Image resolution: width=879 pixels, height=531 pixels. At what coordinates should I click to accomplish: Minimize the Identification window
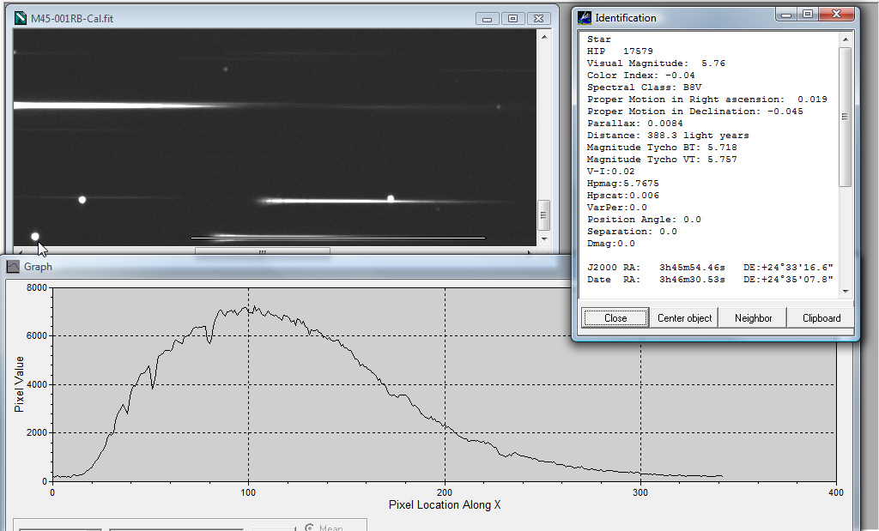[x=786, y=14]
